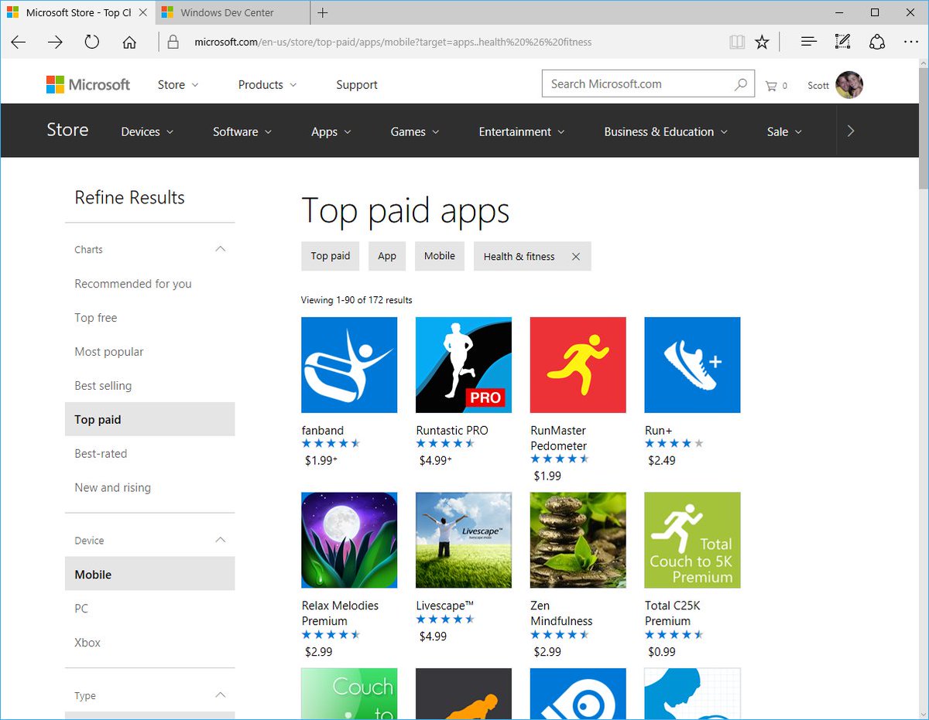Open Reading view in the address bar
Image resolution: width=929 pixels, height=720 pixels.
click(x=736, y=43)
